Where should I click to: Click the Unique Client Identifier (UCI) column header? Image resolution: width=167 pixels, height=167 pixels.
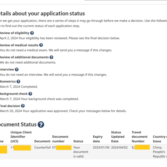click(x=21, y=137)
